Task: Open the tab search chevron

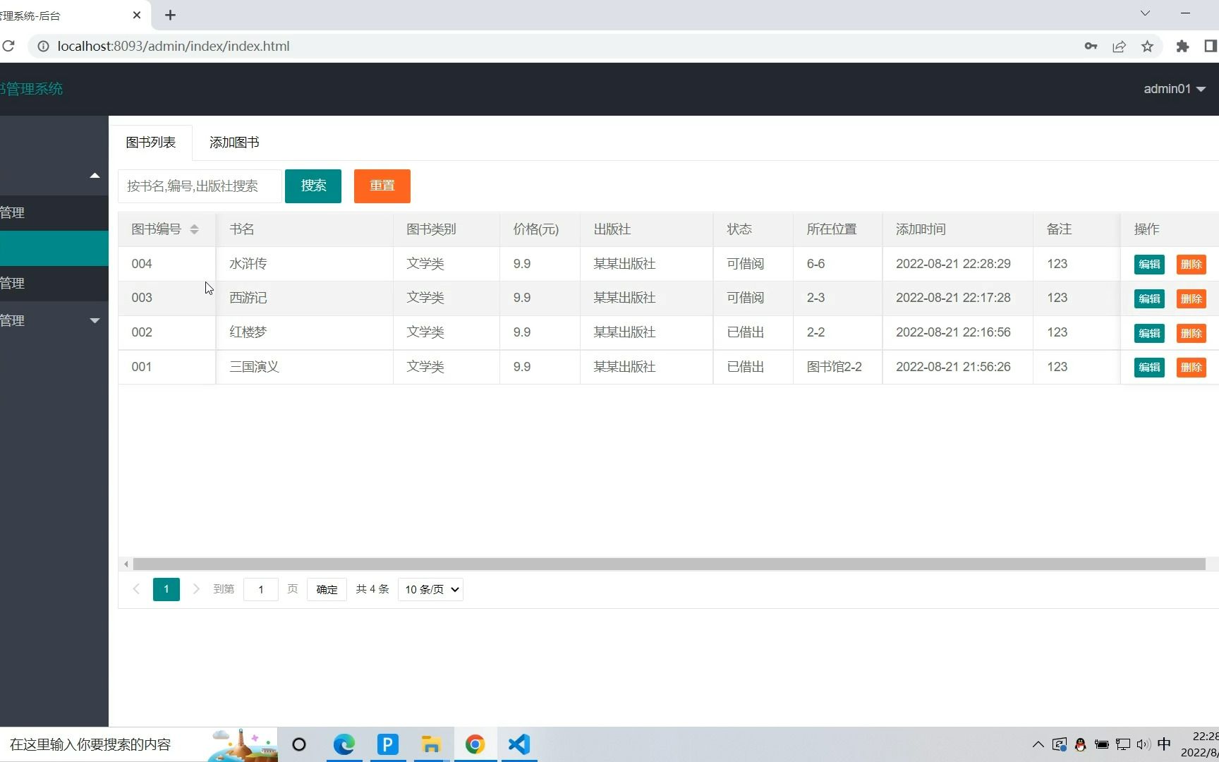Action: tap(1145, 13)
